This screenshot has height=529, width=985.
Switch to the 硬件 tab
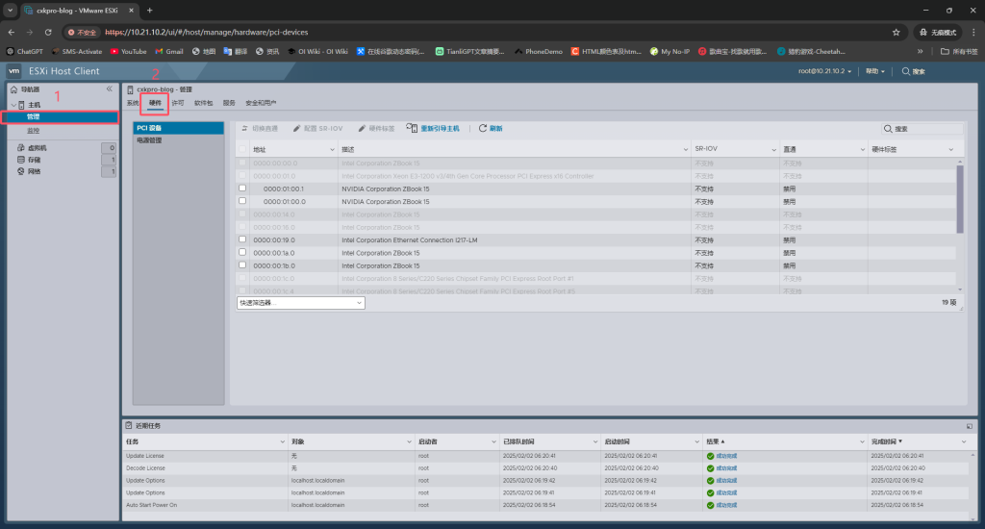tap(155, 103)
